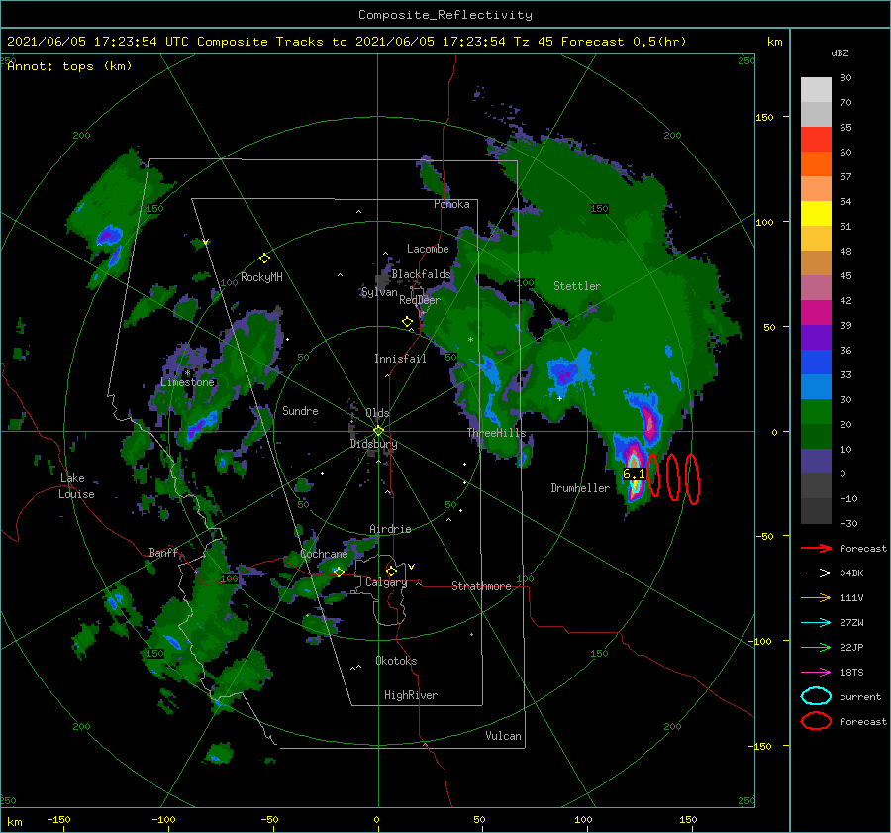Click the yellow diamond marker above Calgary label
The height and width of the screenshot is (833, 891).
(x=391, y=571)
